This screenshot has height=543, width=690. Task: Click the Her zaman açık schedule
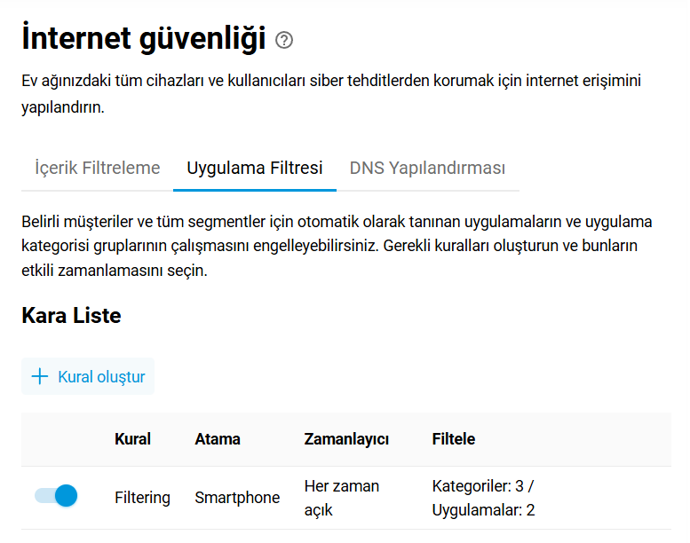click(x=342, y=498)
